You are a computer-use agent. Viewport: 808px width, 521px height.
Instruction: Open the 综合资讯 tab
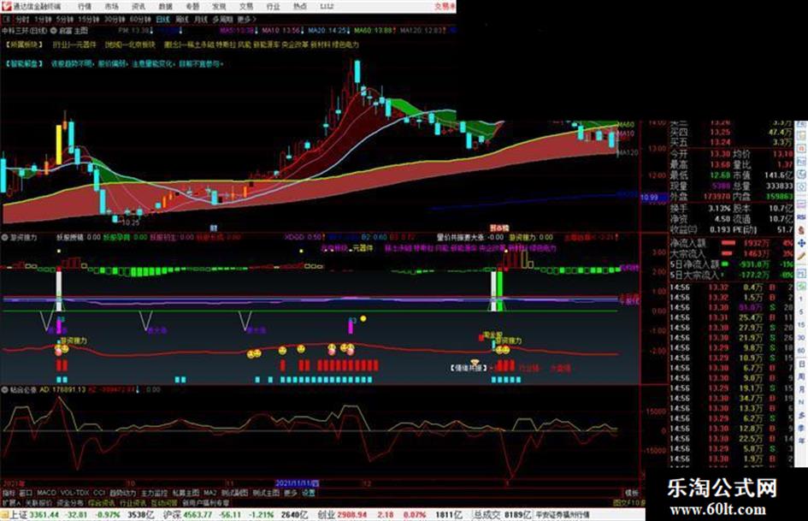pos(102,503)
